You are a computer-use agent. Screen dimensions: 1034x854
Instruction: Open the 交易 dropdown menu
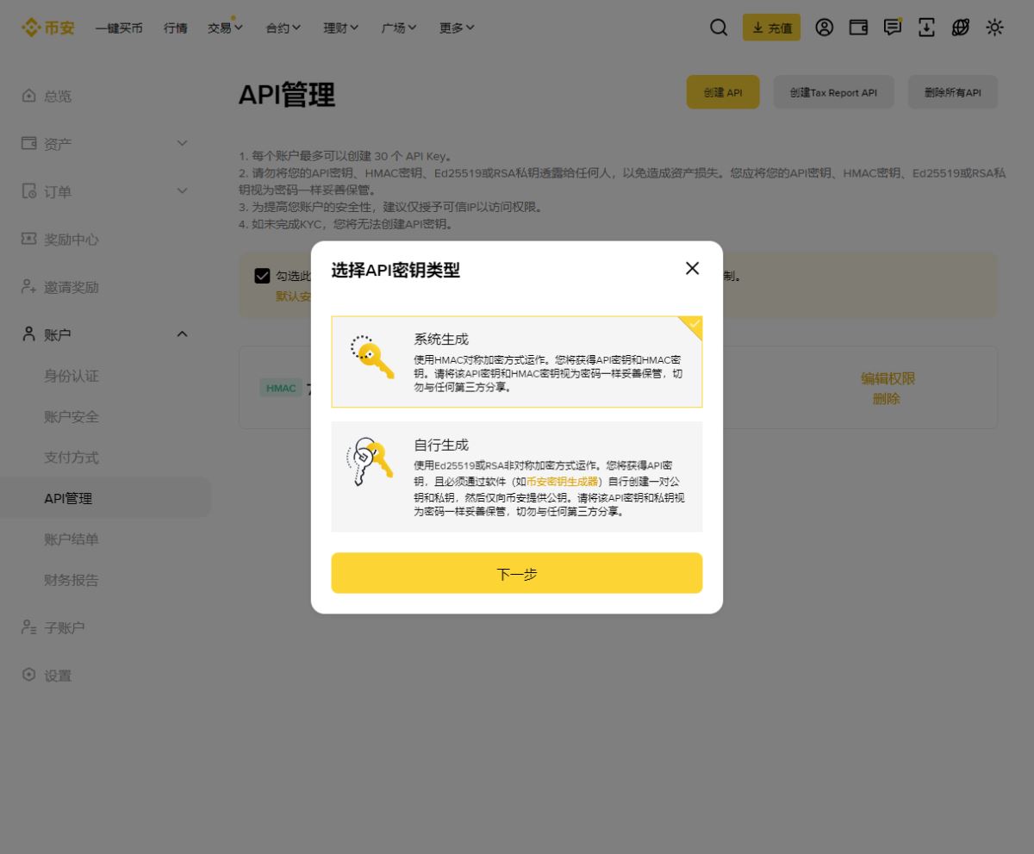224,27
